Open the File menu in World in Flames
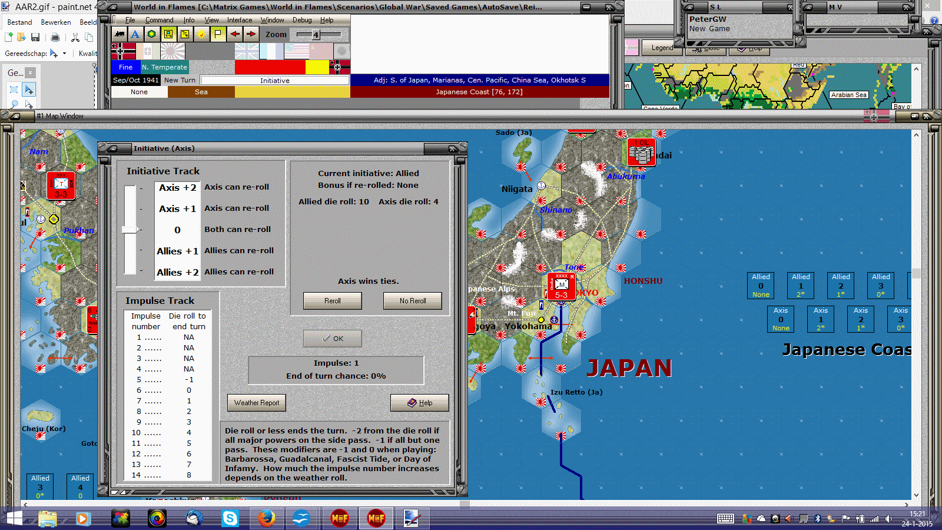 130,20
